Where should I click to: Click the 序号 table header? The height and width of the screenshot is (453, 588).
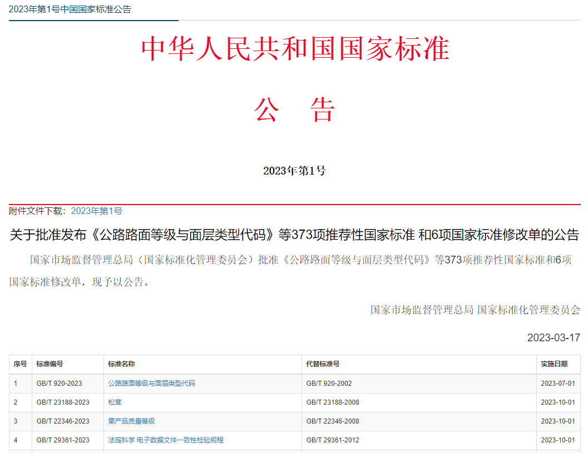tap(18, 365)
